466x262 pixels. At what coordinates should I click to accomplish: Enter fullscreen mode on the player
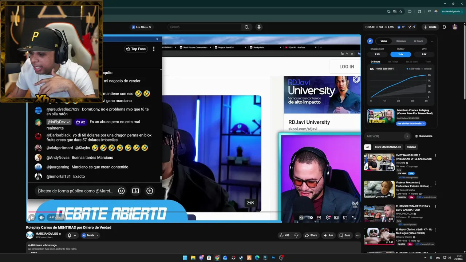[354, 218]
